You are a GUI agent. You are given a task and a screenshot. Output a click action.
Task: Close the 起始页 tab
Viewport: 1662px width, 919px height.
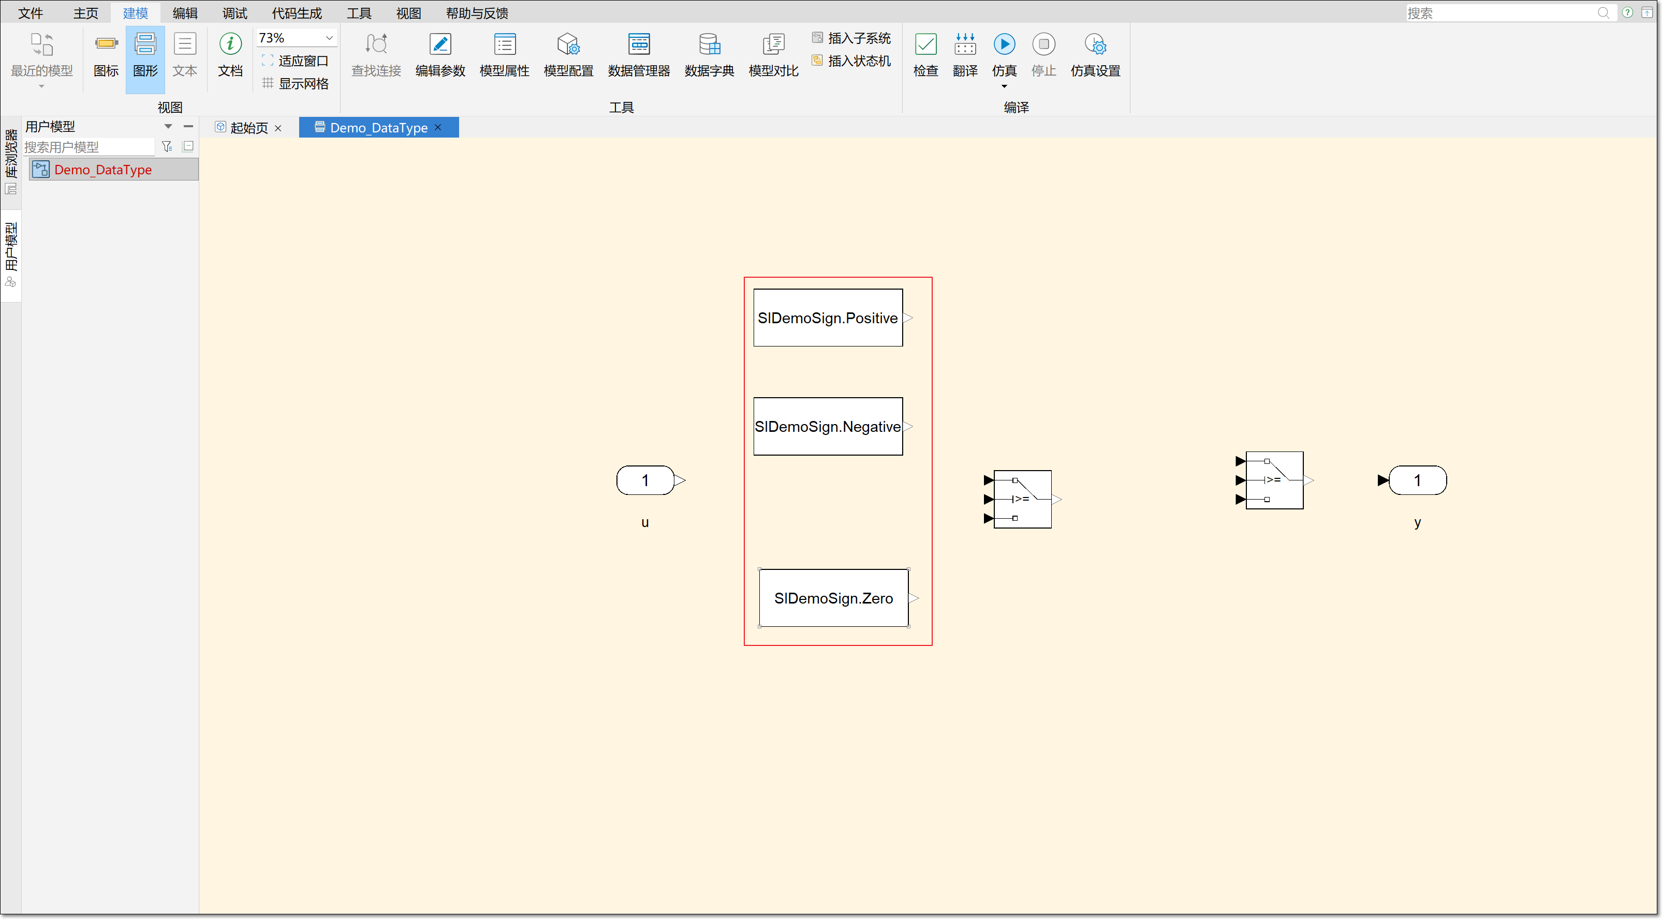[x=278, y=128]
